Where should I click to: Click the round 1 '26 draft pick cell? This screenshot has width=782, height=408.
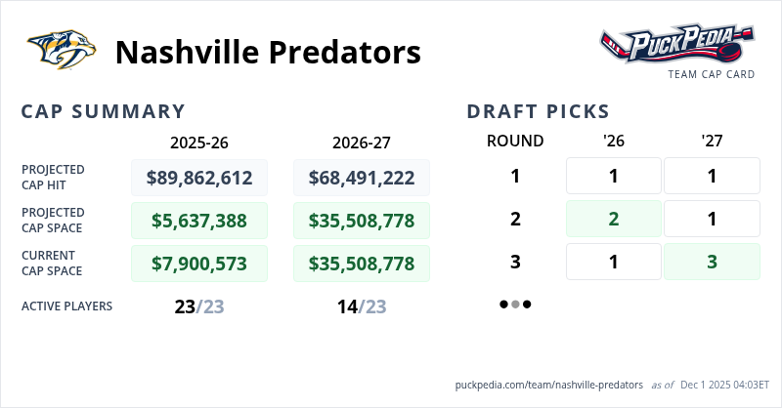(x=614, y=177)
